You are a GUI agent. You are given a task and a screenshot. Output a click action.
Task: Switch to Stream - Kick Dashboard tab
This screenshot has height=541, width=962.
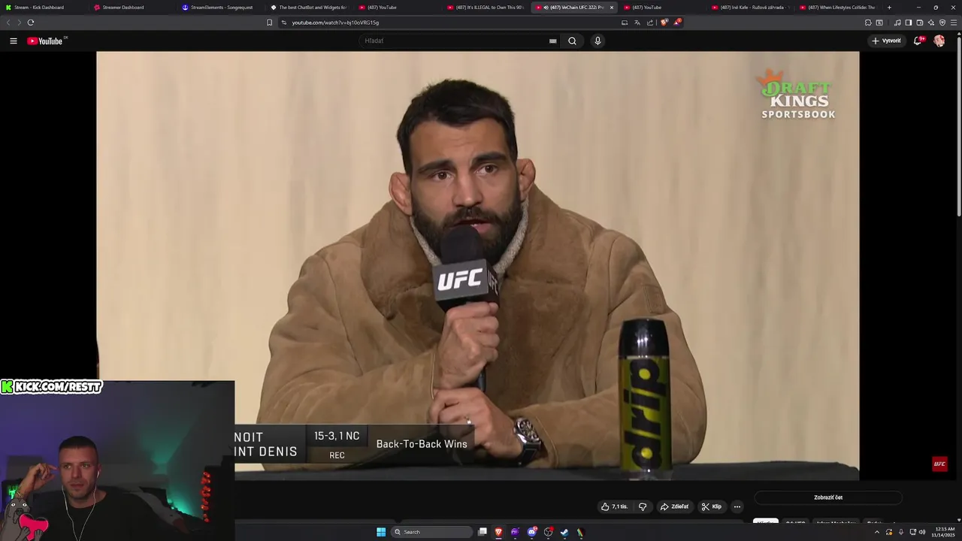point(44,8)
